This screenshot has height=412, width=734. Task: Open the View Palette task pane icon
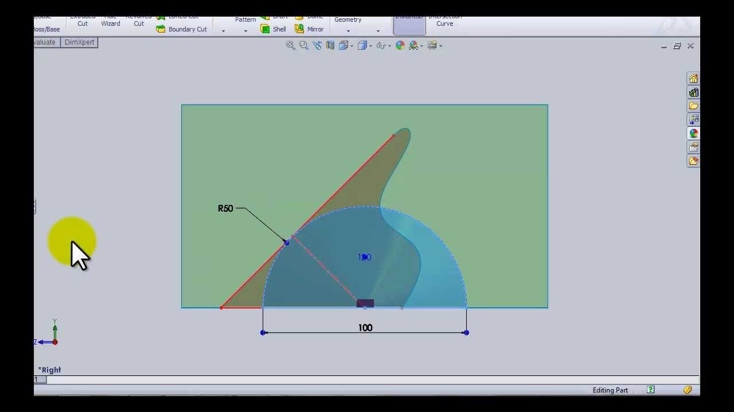tap(693, 120)
